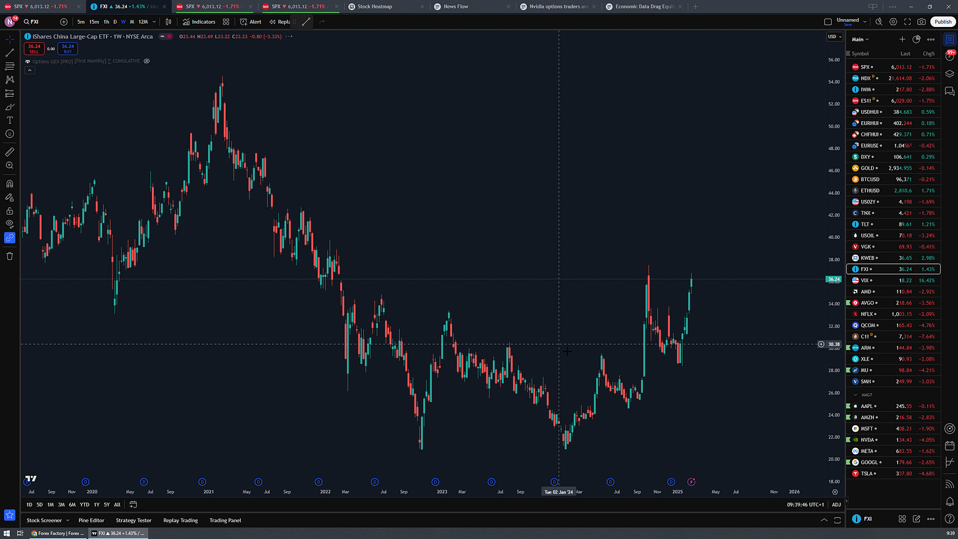Click the redo arrow icon
Image resolution: width=958 pixels, height=539 pixels.
(x=322, y=22)
